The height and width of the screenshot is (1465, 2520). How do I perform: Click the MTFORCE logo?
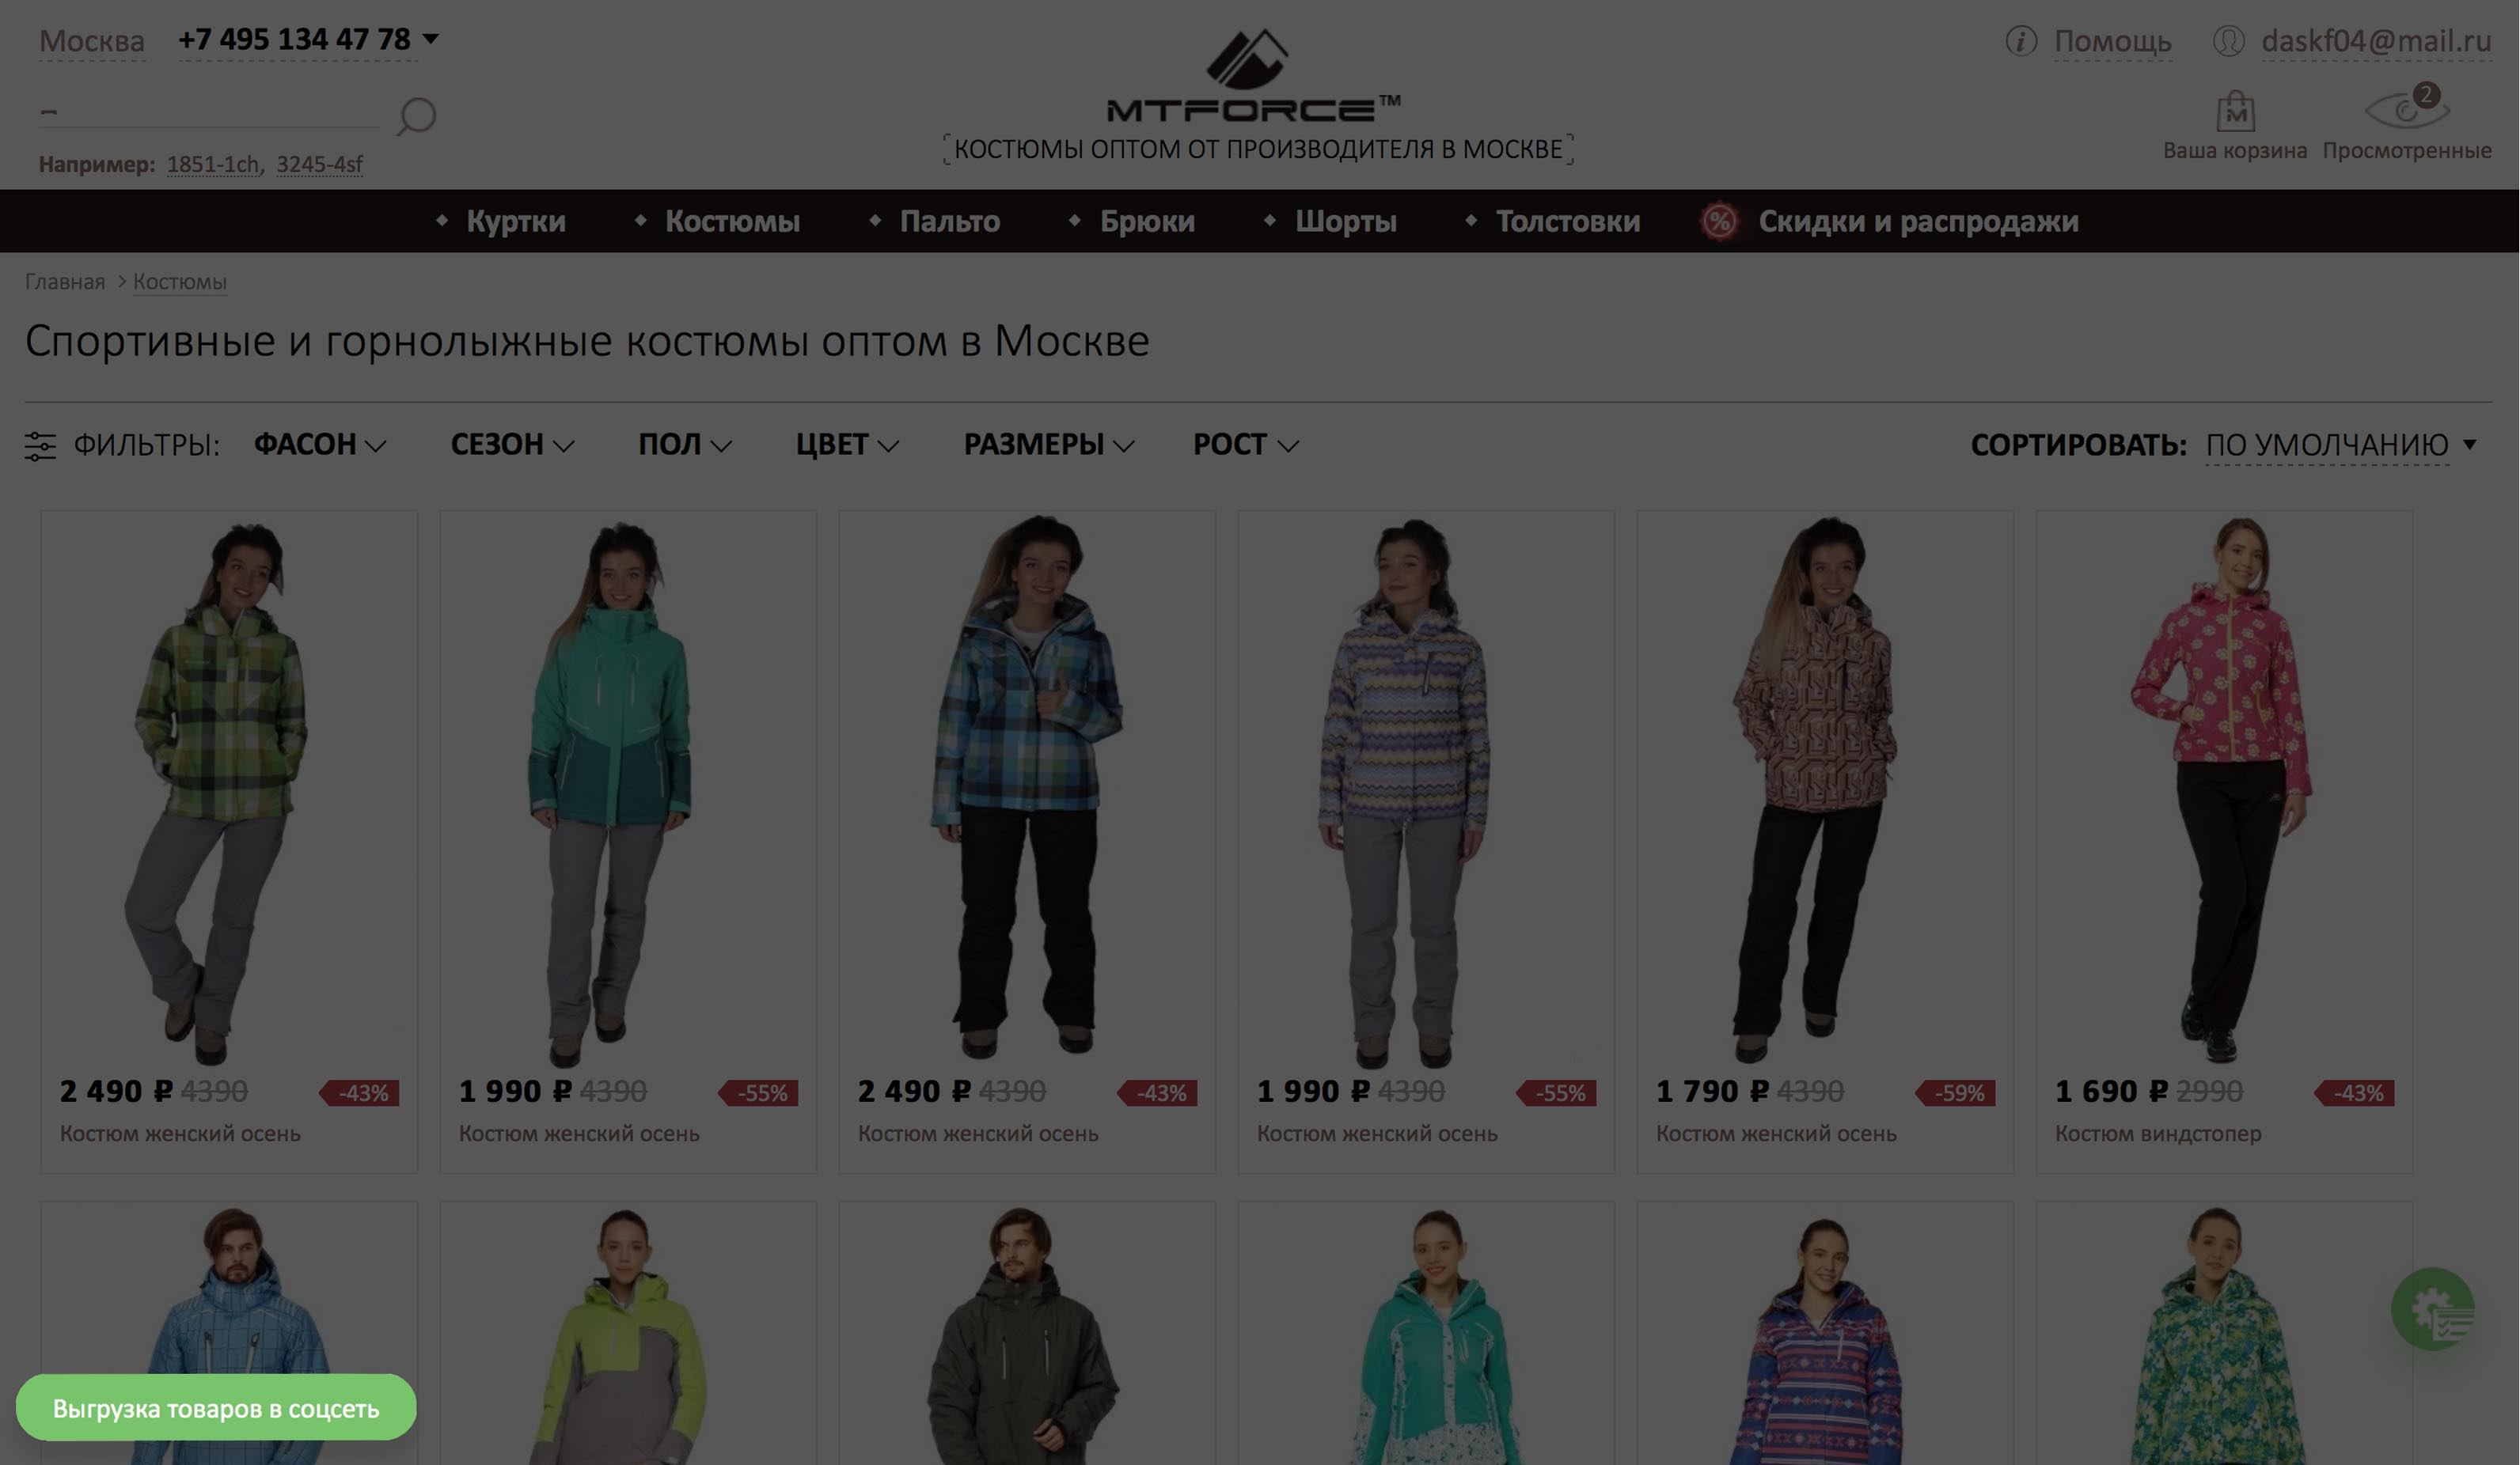[1253, 76]
